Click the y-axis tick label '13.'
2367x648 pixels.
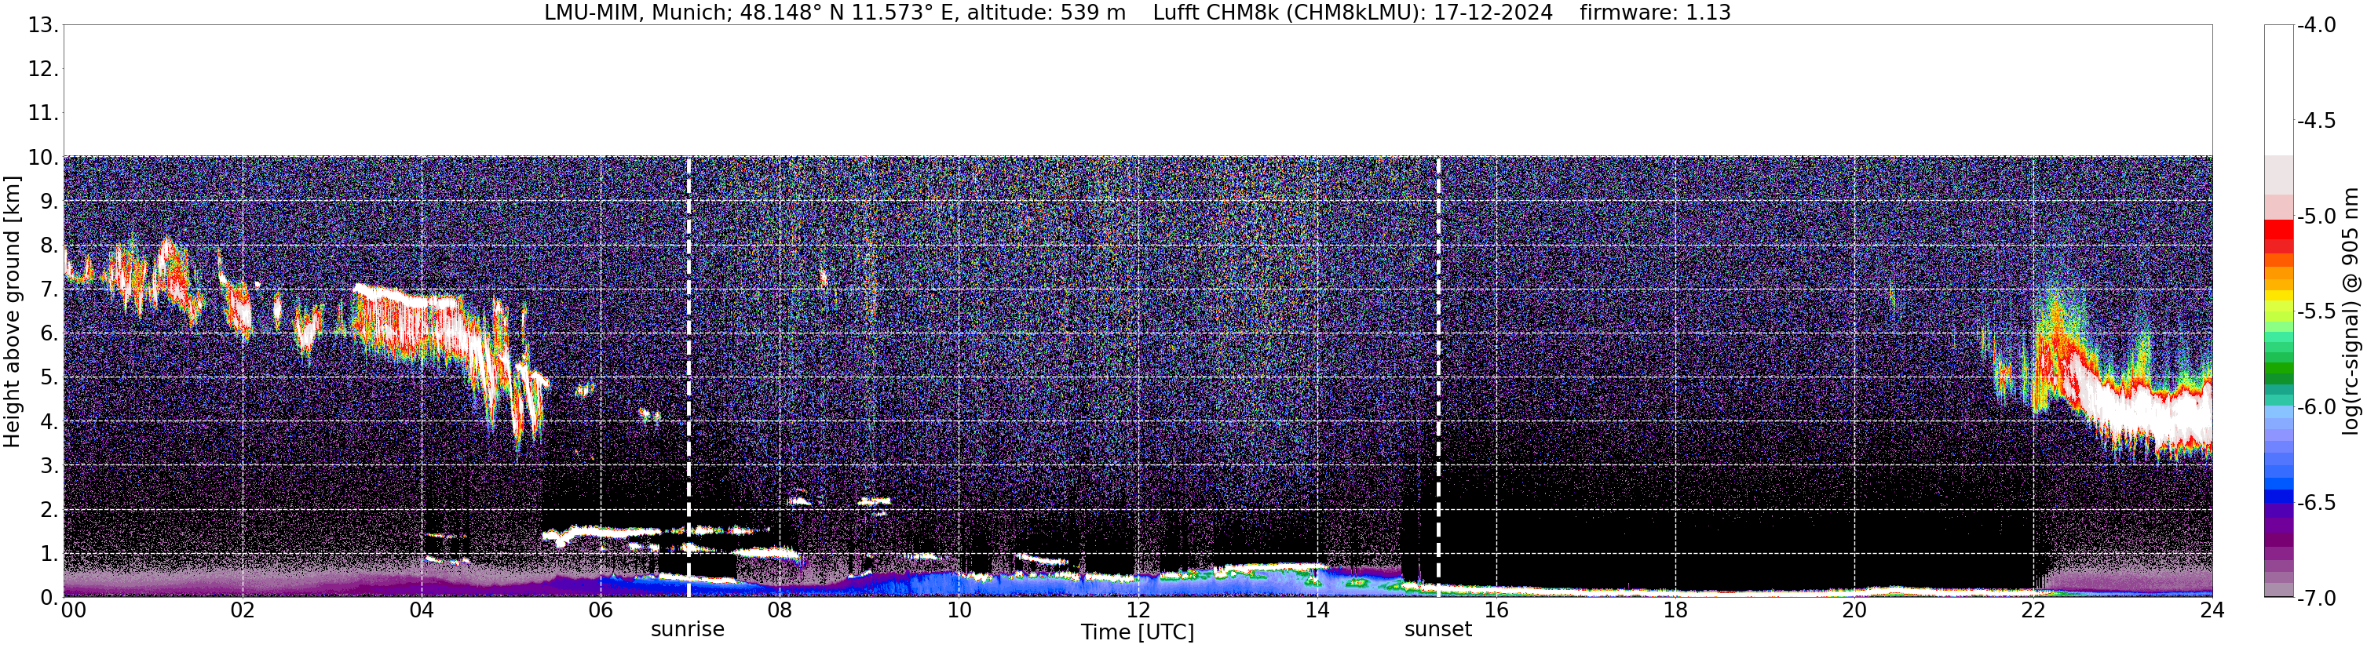tap(43, 25)
